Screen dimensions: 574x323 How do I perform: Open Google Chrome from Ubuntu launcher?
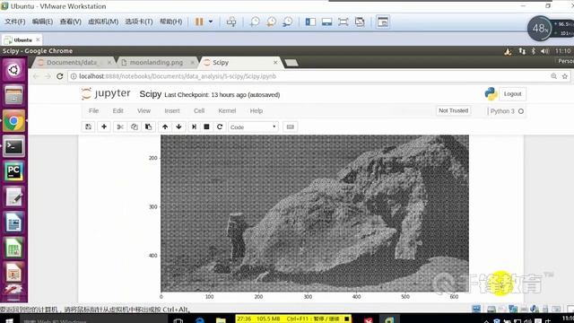[13, 121]
